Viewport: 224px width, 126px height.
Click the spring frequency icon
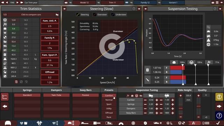click(147, 70)
